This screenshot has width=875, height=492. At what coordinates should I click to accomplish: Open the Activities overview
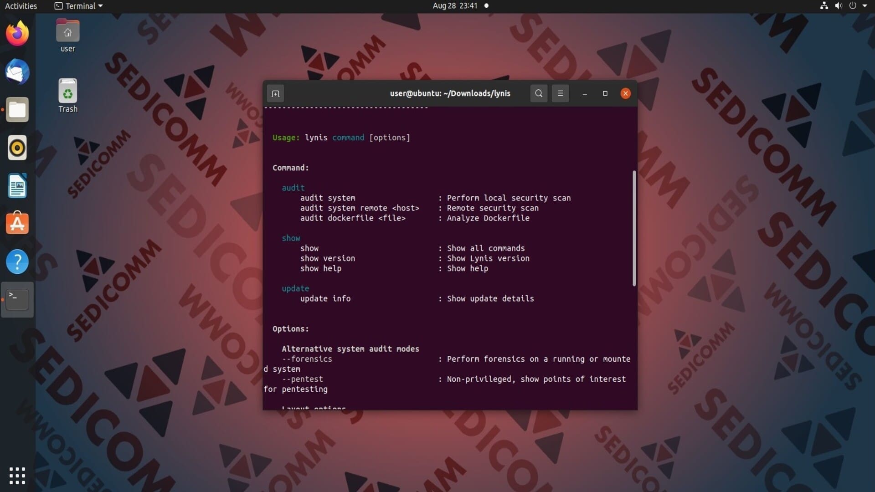point(21,6)
